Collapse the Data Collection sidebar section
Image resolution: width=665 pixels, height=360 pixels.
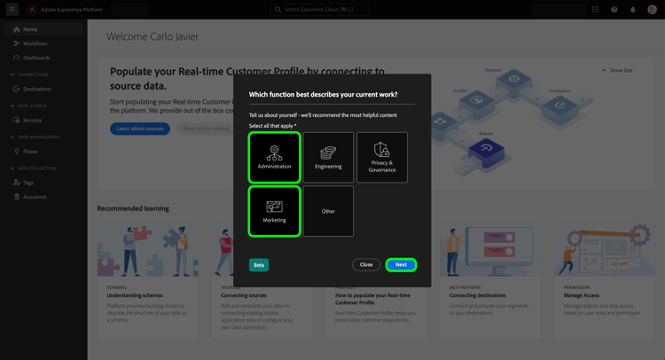pyautogui.click(x=12, y=168)
